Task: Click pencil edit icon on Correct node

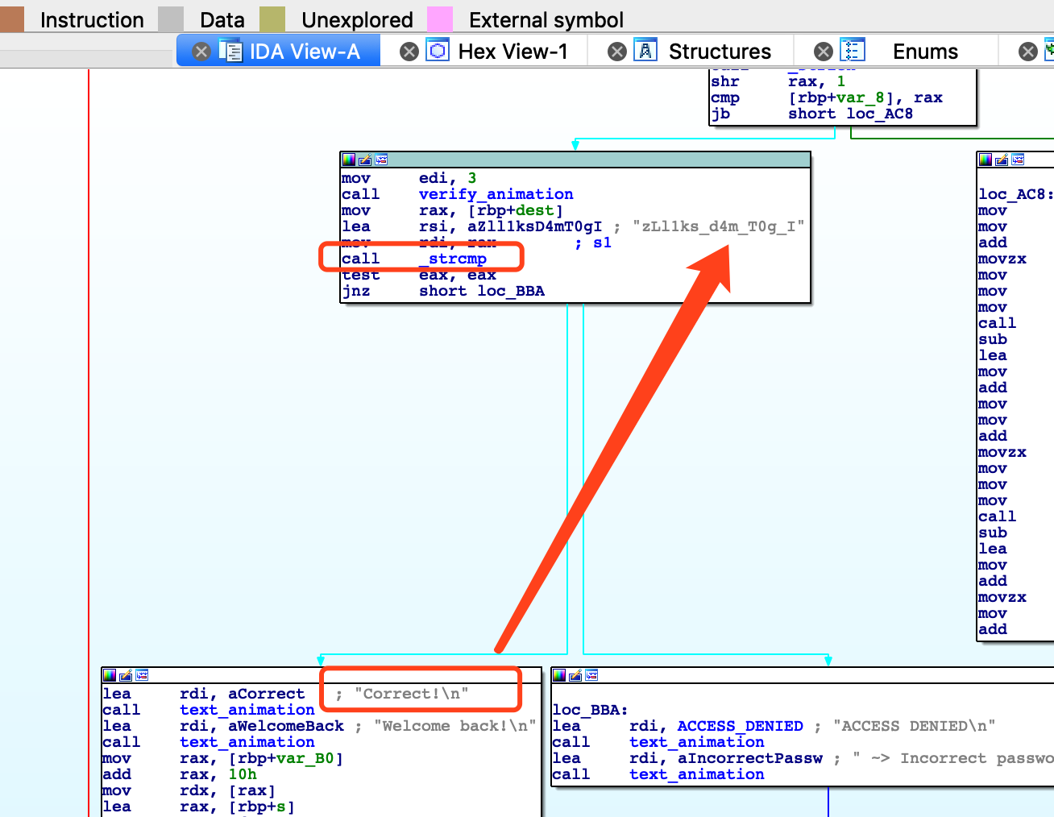Action: pyautogui.click(x=126, y=675)
